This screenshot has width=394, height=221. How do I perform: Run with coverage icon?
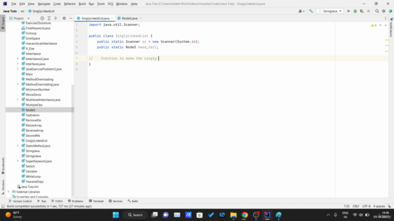pos(362,11)
